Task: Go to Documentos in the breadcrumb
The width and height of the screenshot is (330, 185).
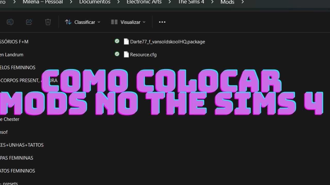Action: click(95, 2)
